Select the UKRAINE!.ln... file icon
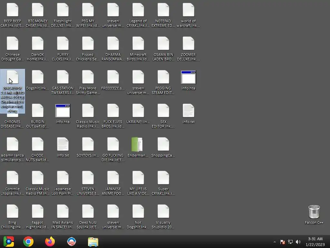The height and width of the screenshot is (248, 330). click(x=138, y=110)
